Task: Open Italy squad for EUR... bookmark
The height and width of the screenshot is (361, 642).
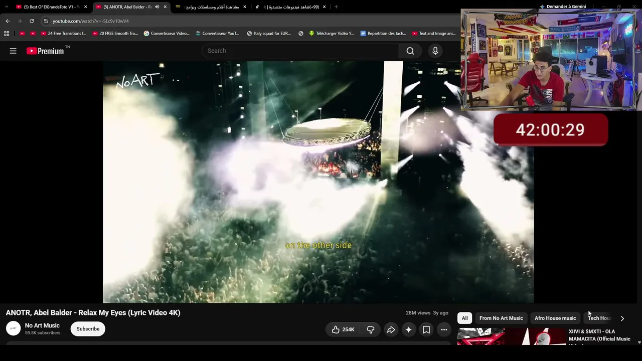Action: point(269,34)
